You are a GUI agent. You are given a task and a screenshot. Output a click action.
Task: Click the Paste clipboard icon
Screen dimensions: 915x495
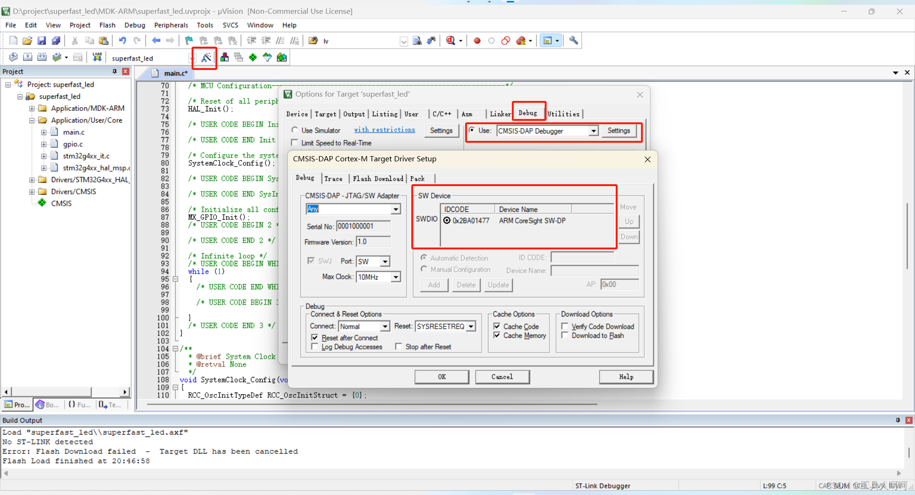[103, 41]
